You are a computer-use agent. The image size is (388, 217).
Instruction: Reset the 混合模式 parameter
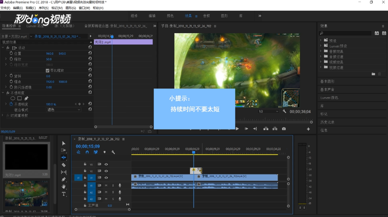(90, 109)
